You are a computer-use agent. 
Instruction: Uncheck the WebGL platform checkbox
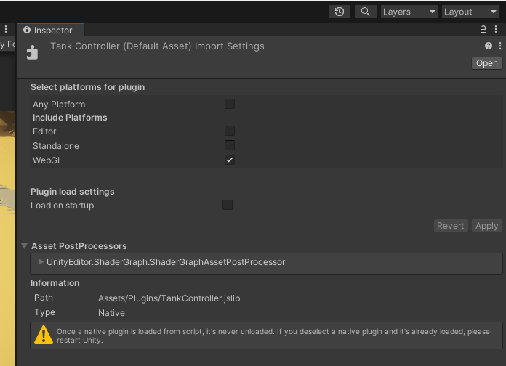pyautogui.click(x=230, y=160)
